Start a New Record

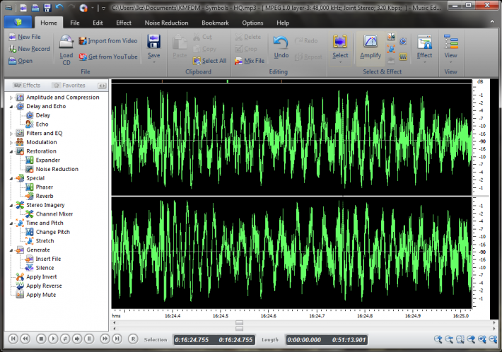[x=30, y=49]
